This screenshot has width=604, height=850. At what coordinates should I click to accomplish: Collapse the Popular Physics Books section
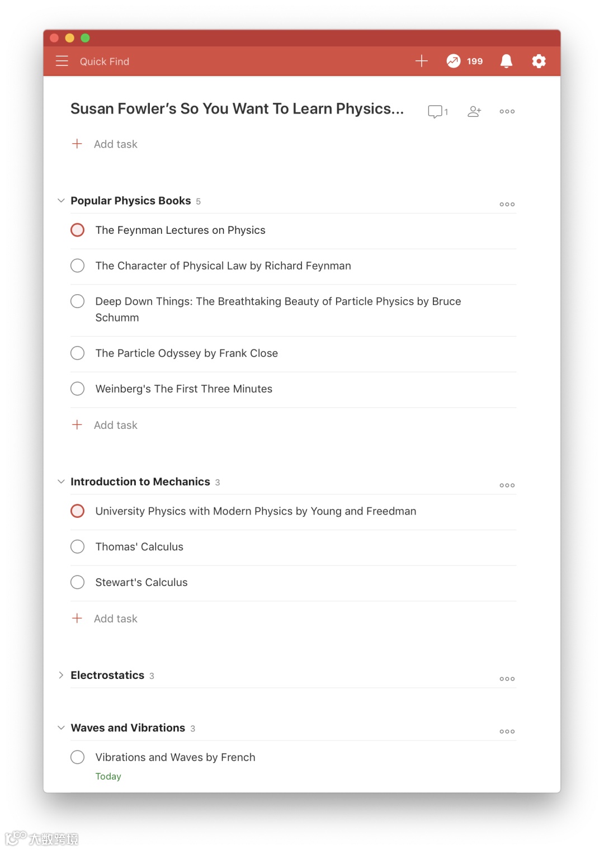click(61, 200)
